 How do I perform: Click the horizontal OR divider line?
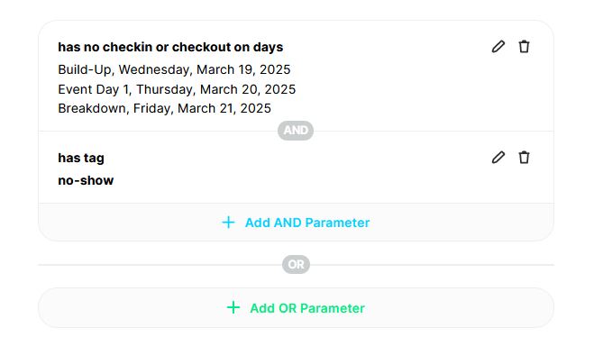click(160, 265)
